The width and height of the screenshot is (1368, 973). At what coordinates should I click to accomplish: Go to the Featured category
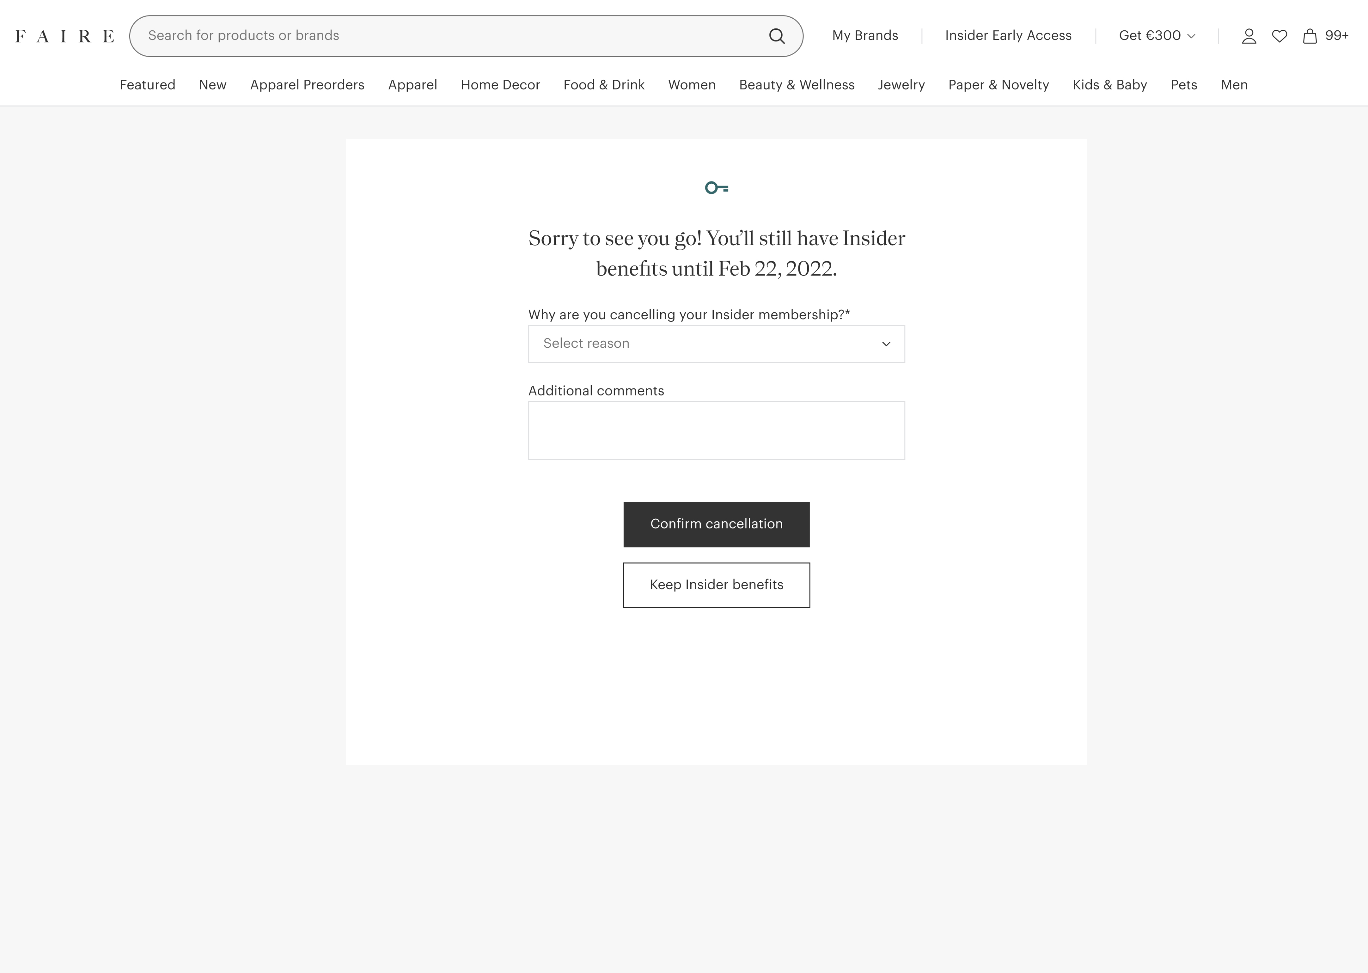tap(147, 85)
